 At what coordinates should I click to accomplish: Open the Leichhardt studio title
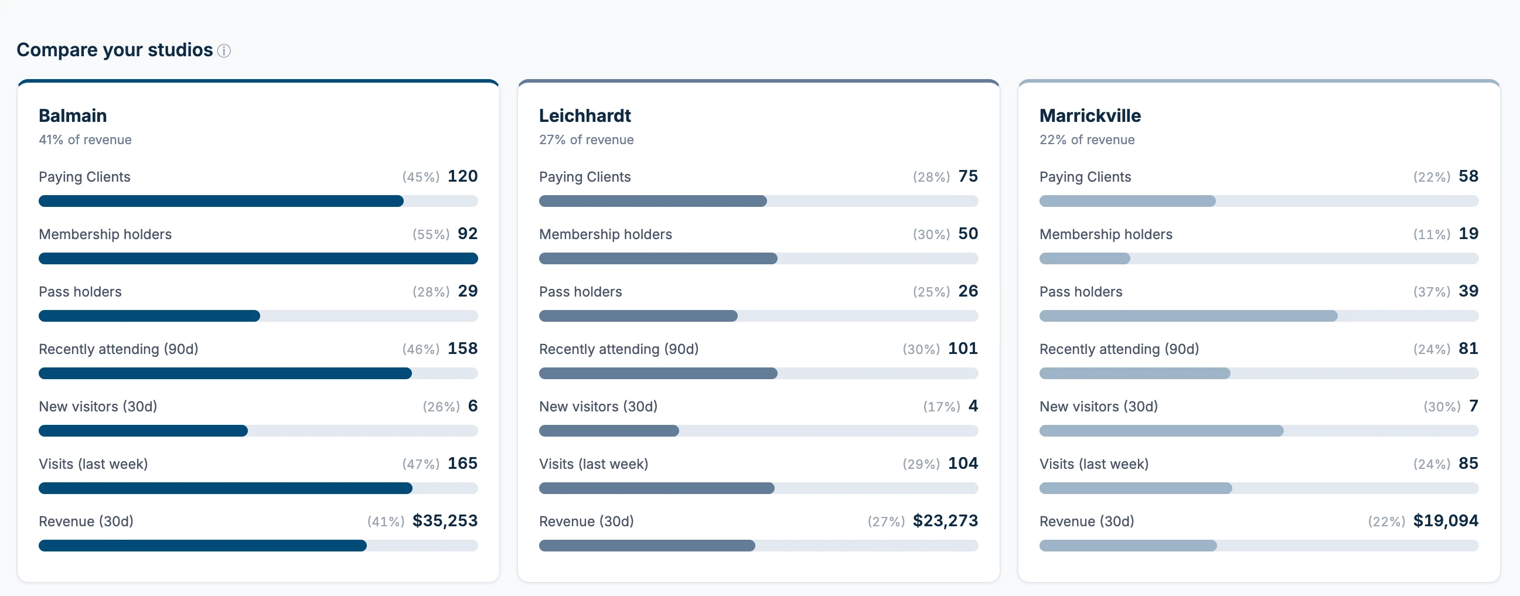click(x=585, y=115)
